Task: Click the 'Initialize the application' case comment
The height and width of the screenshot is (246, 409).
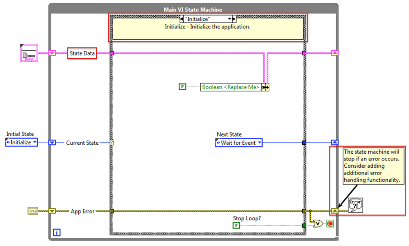Action: click(208, 27)
